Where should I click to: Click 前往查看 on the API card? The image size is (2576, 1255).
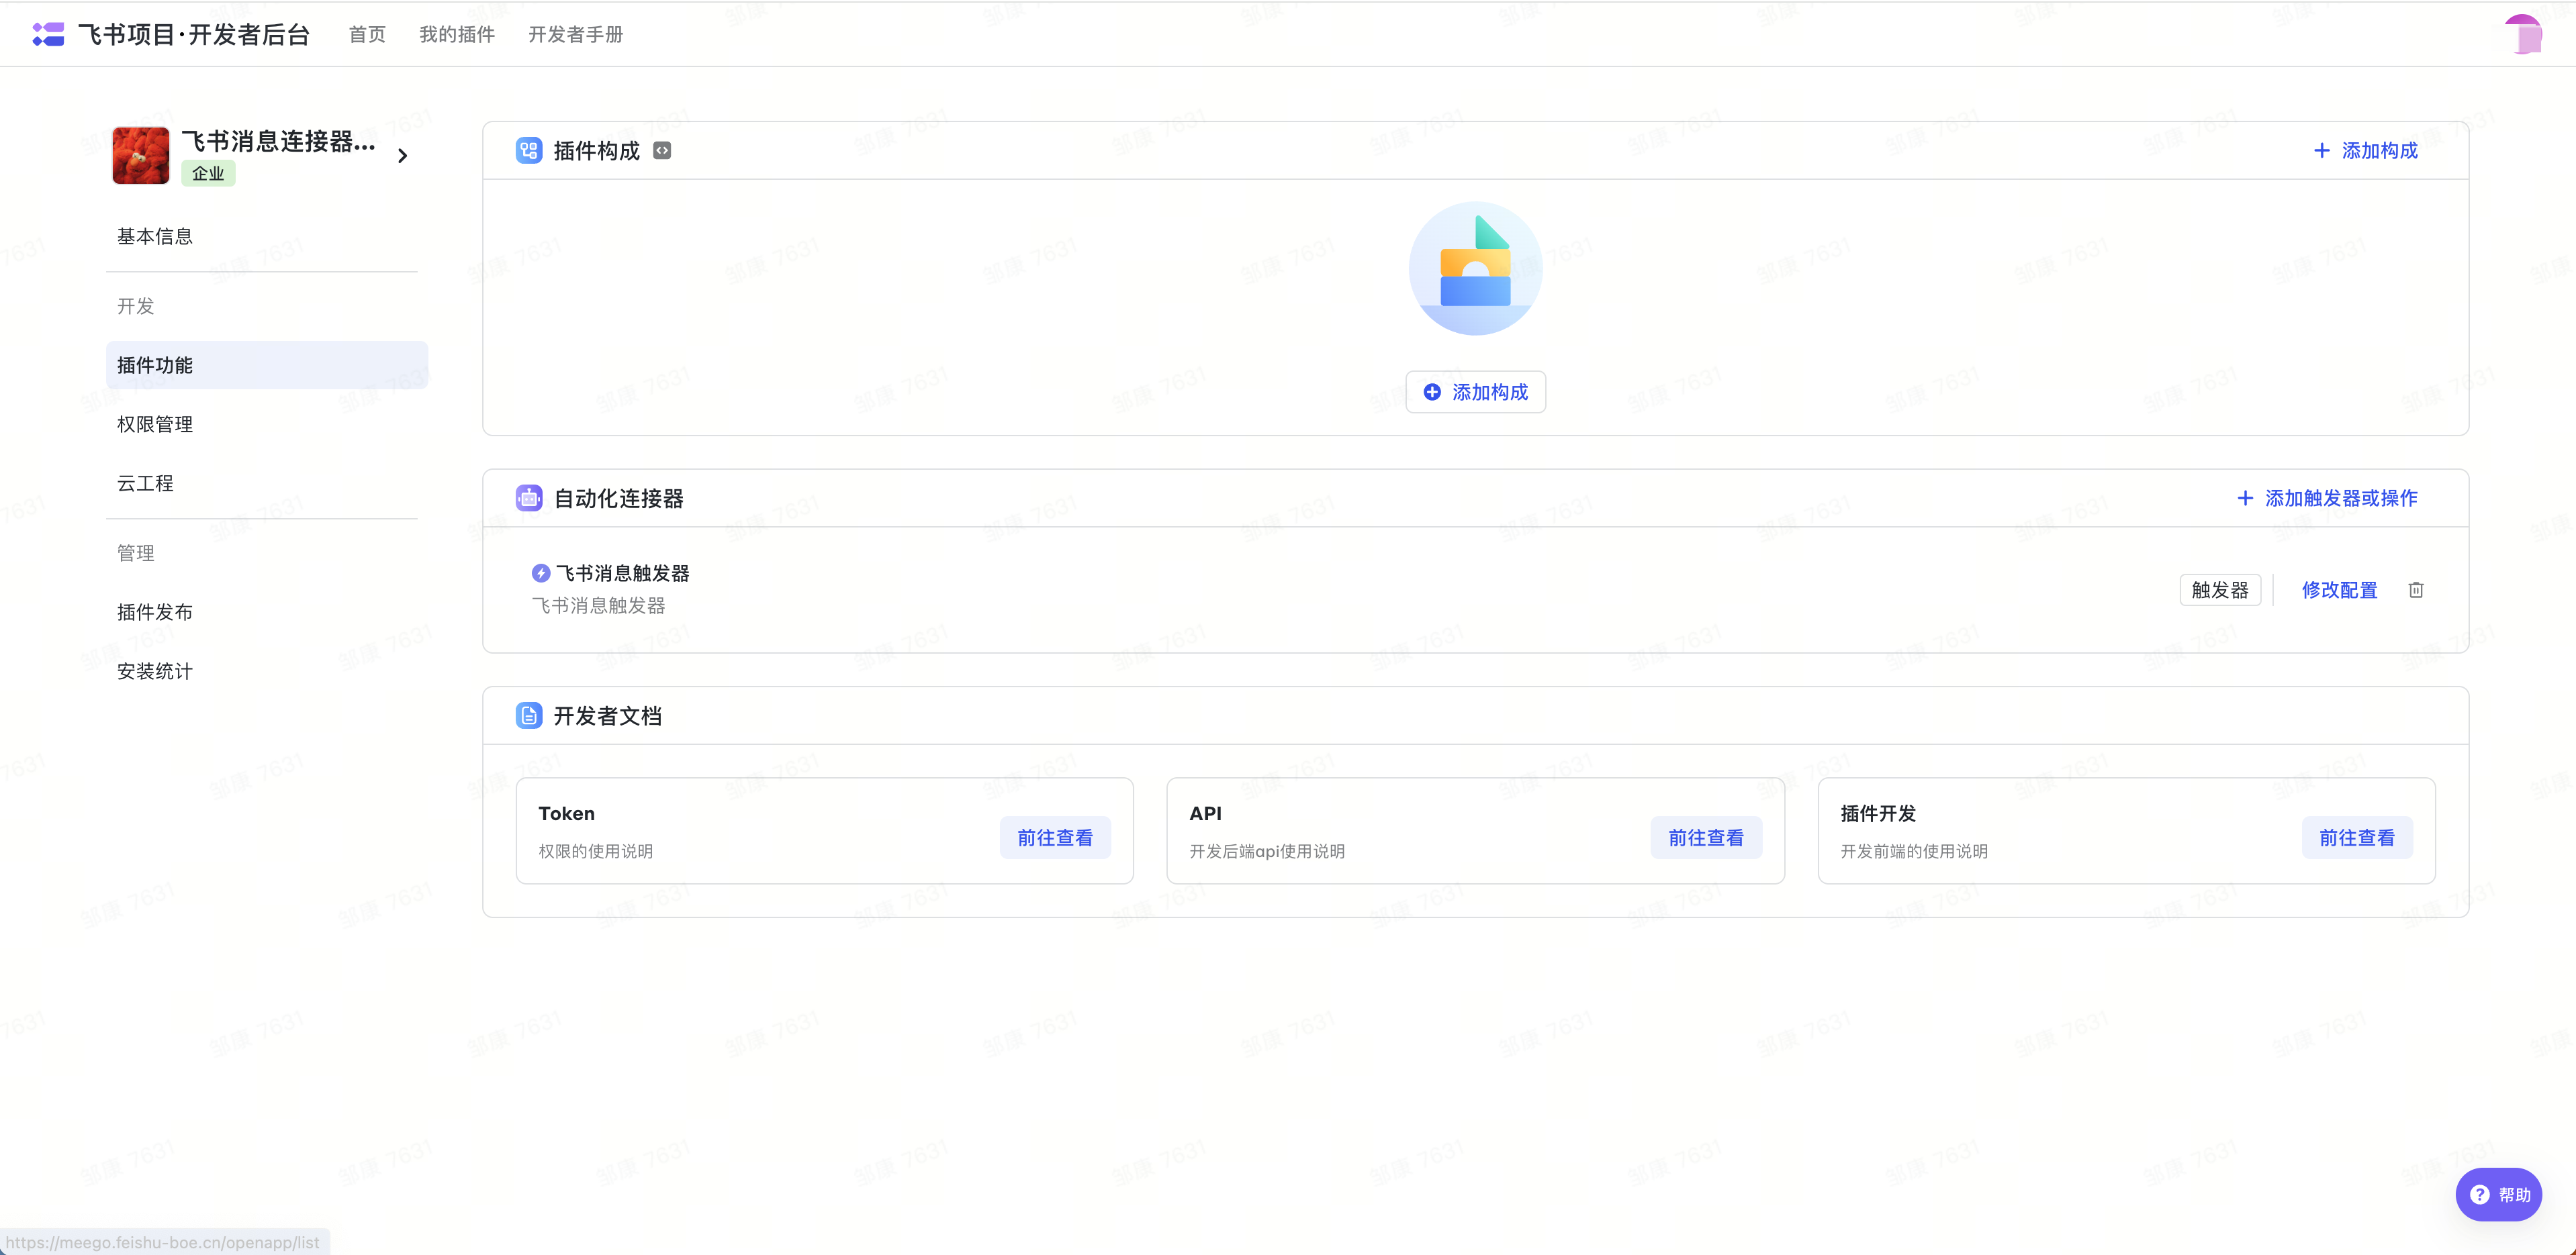tap(1706, 838)
